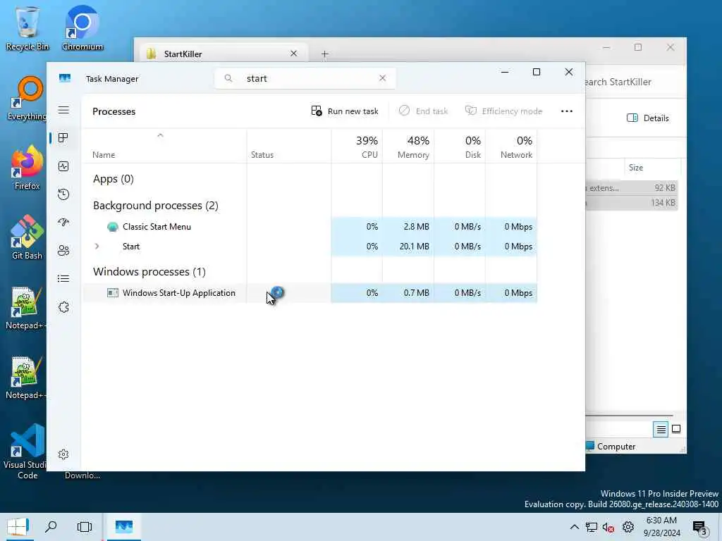Select the 92 KB file row in StartKiller
722x541 pixels.
(632, 187)
